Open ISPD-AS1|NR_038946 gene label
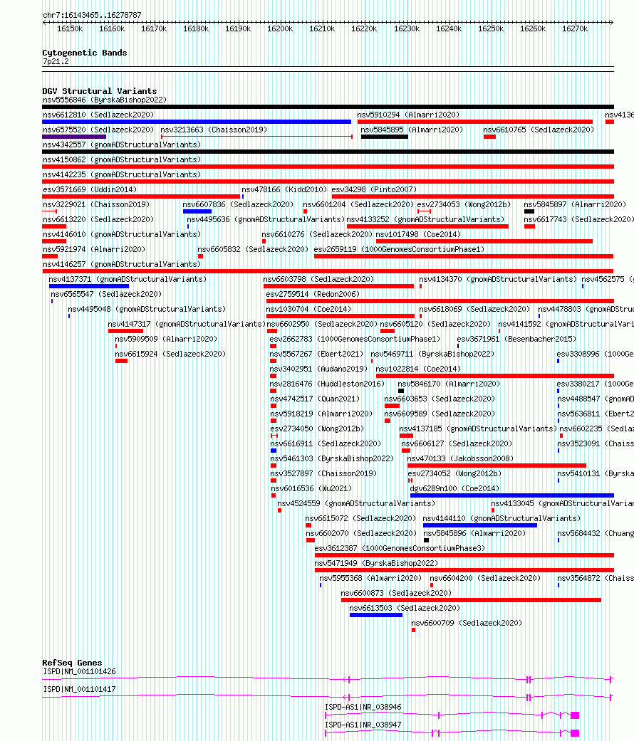Screen dimensions: 634x741 (363, 707)
